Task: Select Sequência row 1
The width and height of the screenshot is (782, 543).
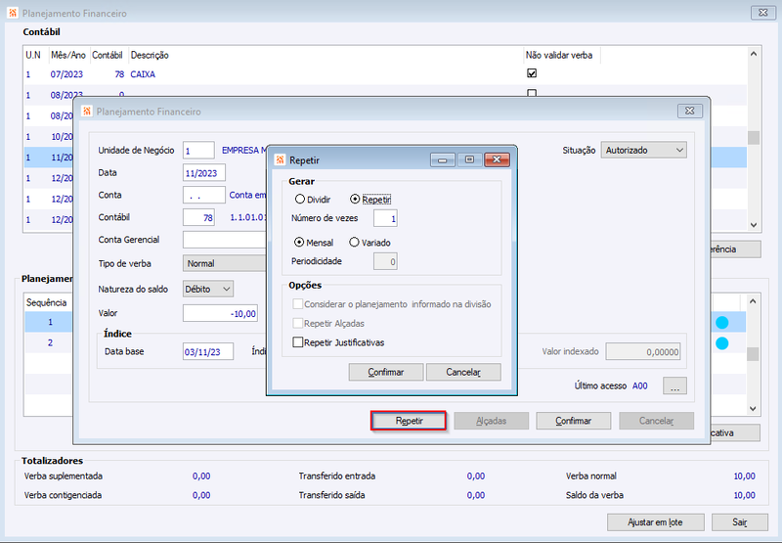Action: 50,322
